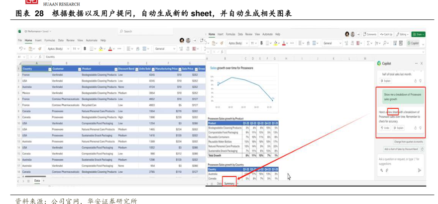Viewport: 438px width, 204px height.
Task: Click Catch Up button in right window
Action: tap(386, 34)
